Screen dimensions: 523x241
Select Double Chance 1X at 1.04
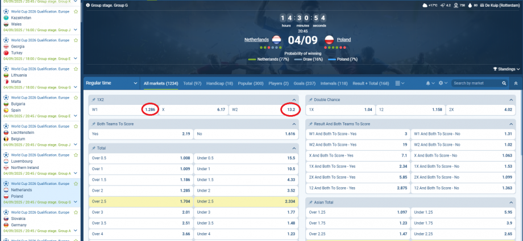[341, 109]
